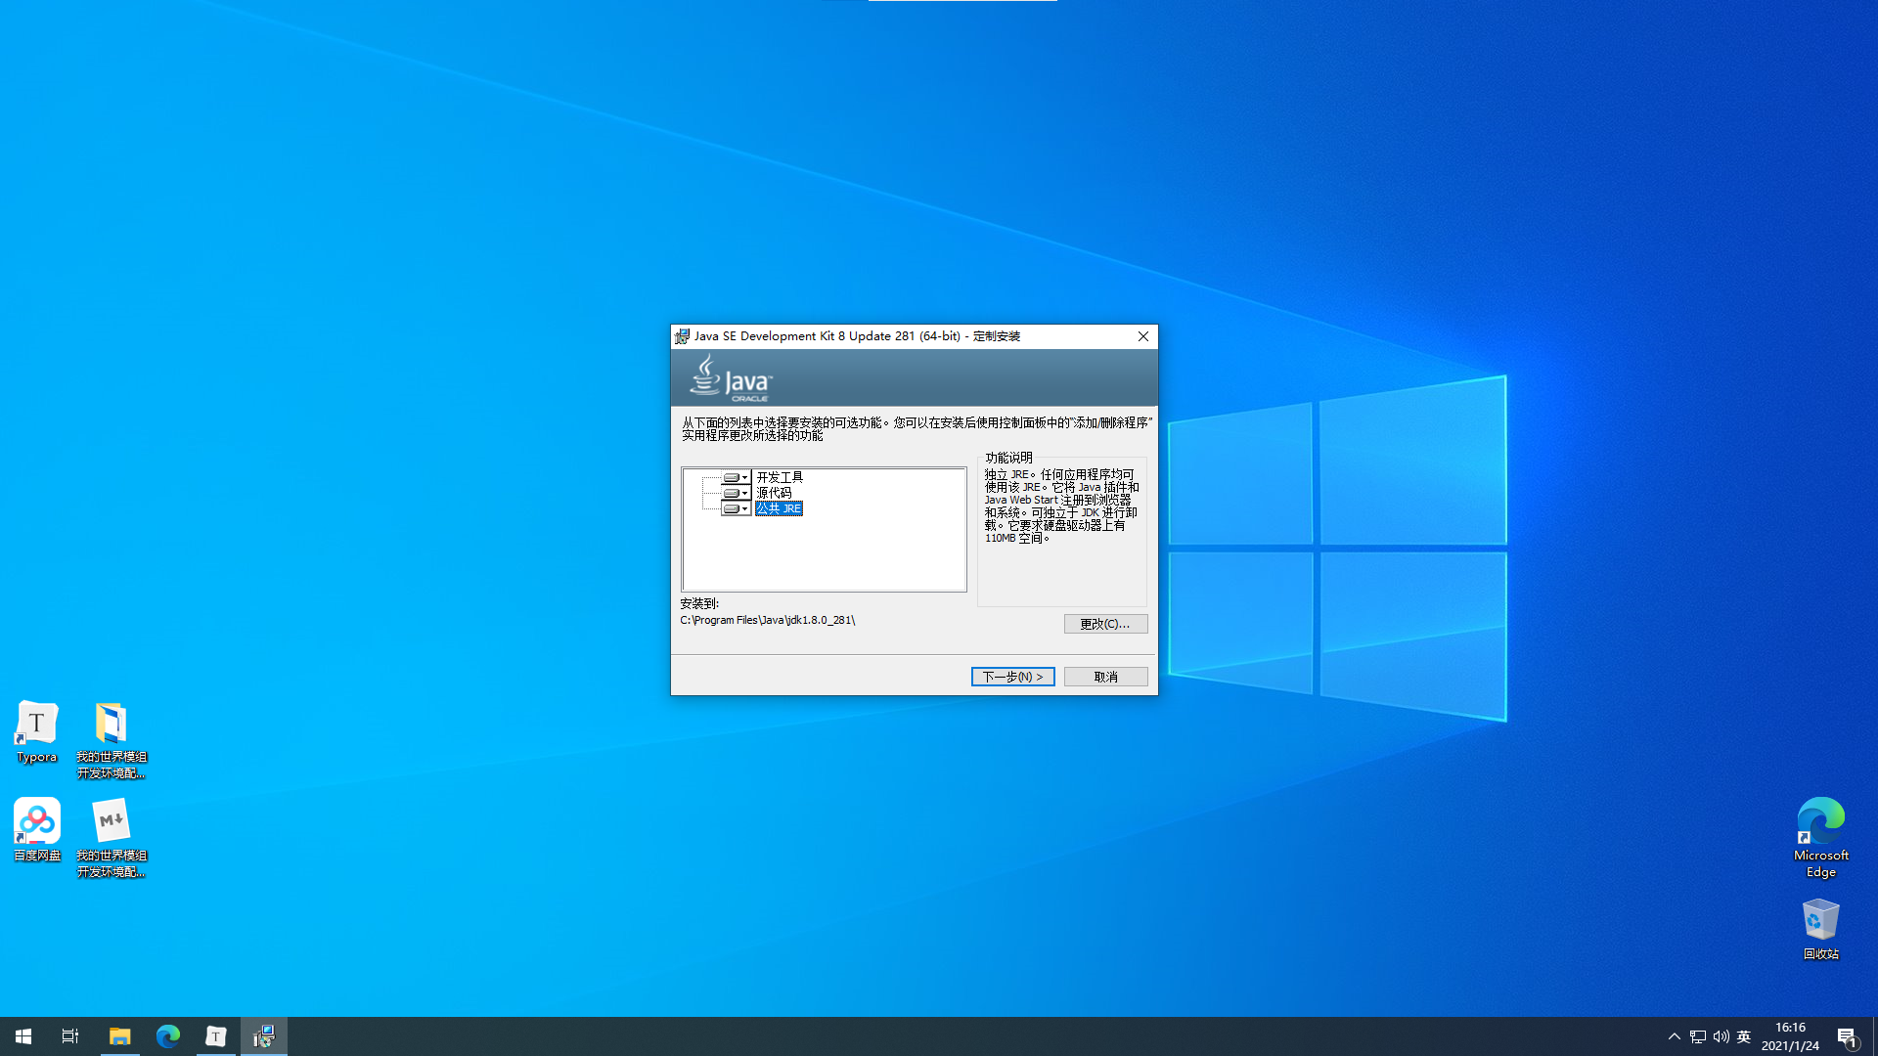Viewport: 1878px width, 1056px height.
Task: Select the 开发工具 tree item
Action: pyautogui.click(x=780, y=478)
